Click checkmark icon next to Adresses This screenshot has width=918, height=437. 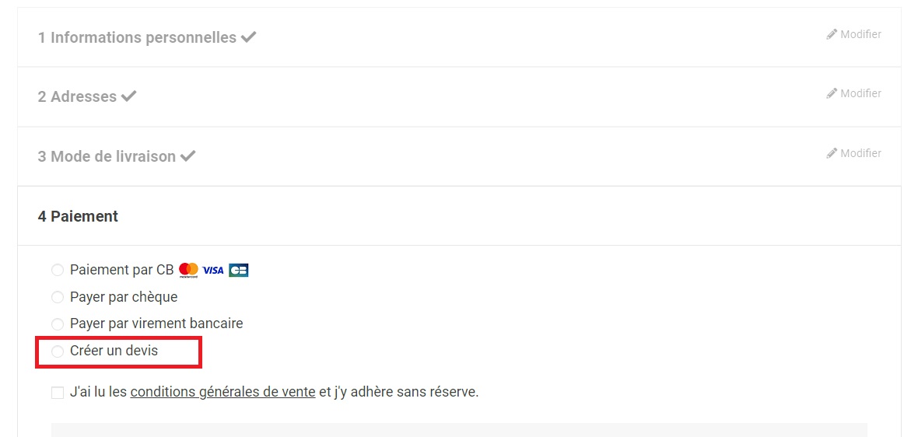tap(129, 96)
